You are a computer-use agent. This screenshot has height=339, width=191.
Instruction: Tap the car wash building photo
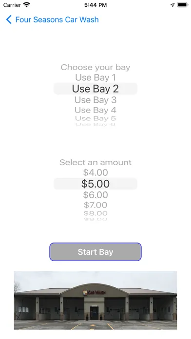coord(95,301)
